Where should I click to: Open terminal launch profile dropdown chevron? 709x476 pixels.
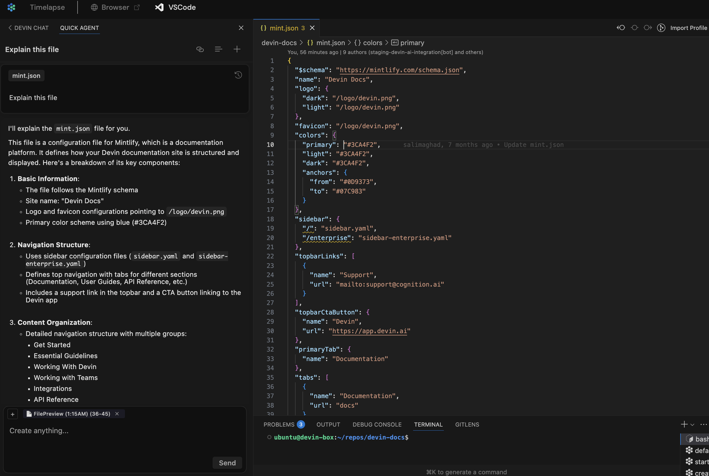pyautogui.click(x=692, y=425)
